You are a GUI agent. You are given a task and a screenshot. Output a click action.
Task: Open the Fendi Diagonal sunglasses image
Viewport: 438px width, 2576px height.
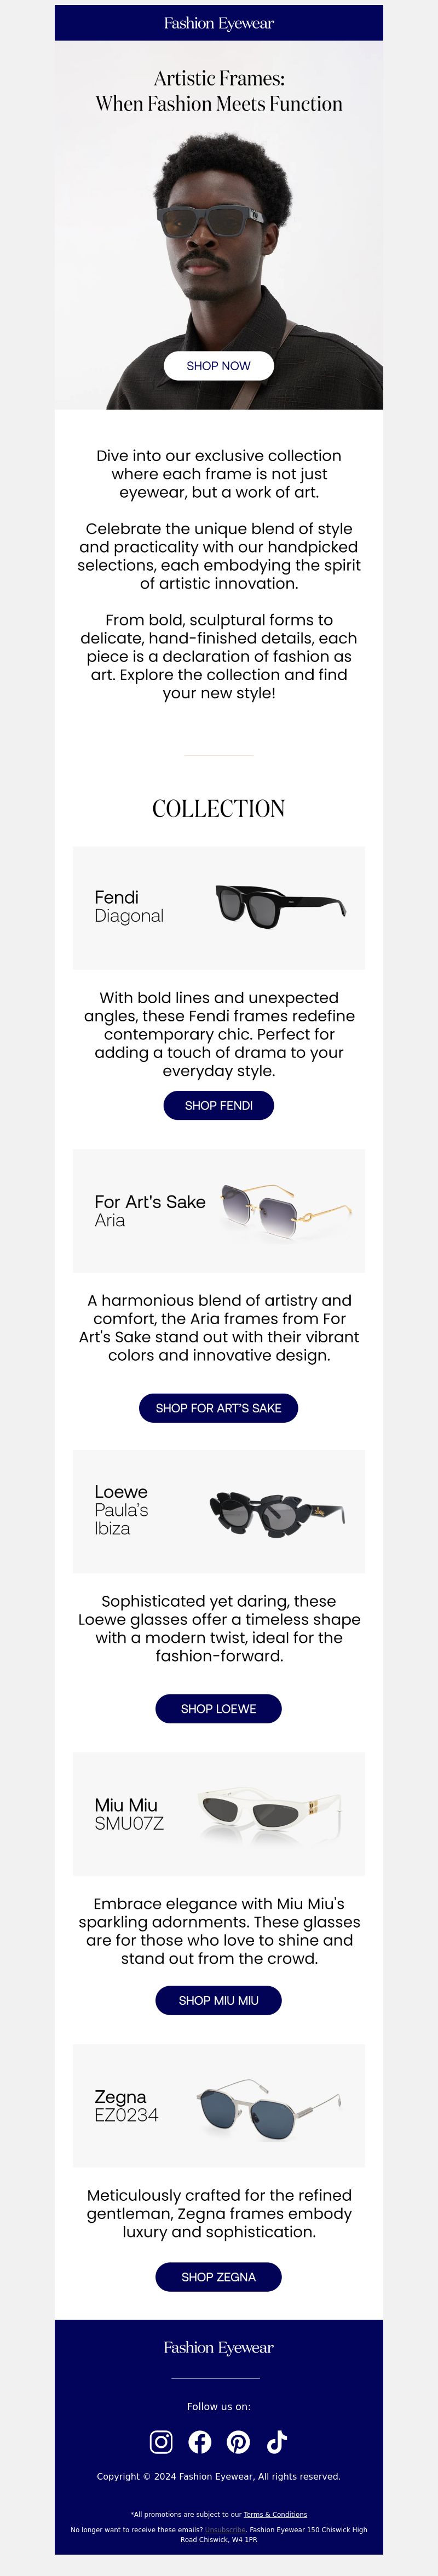pyautogui.click(x=281, y=907)
